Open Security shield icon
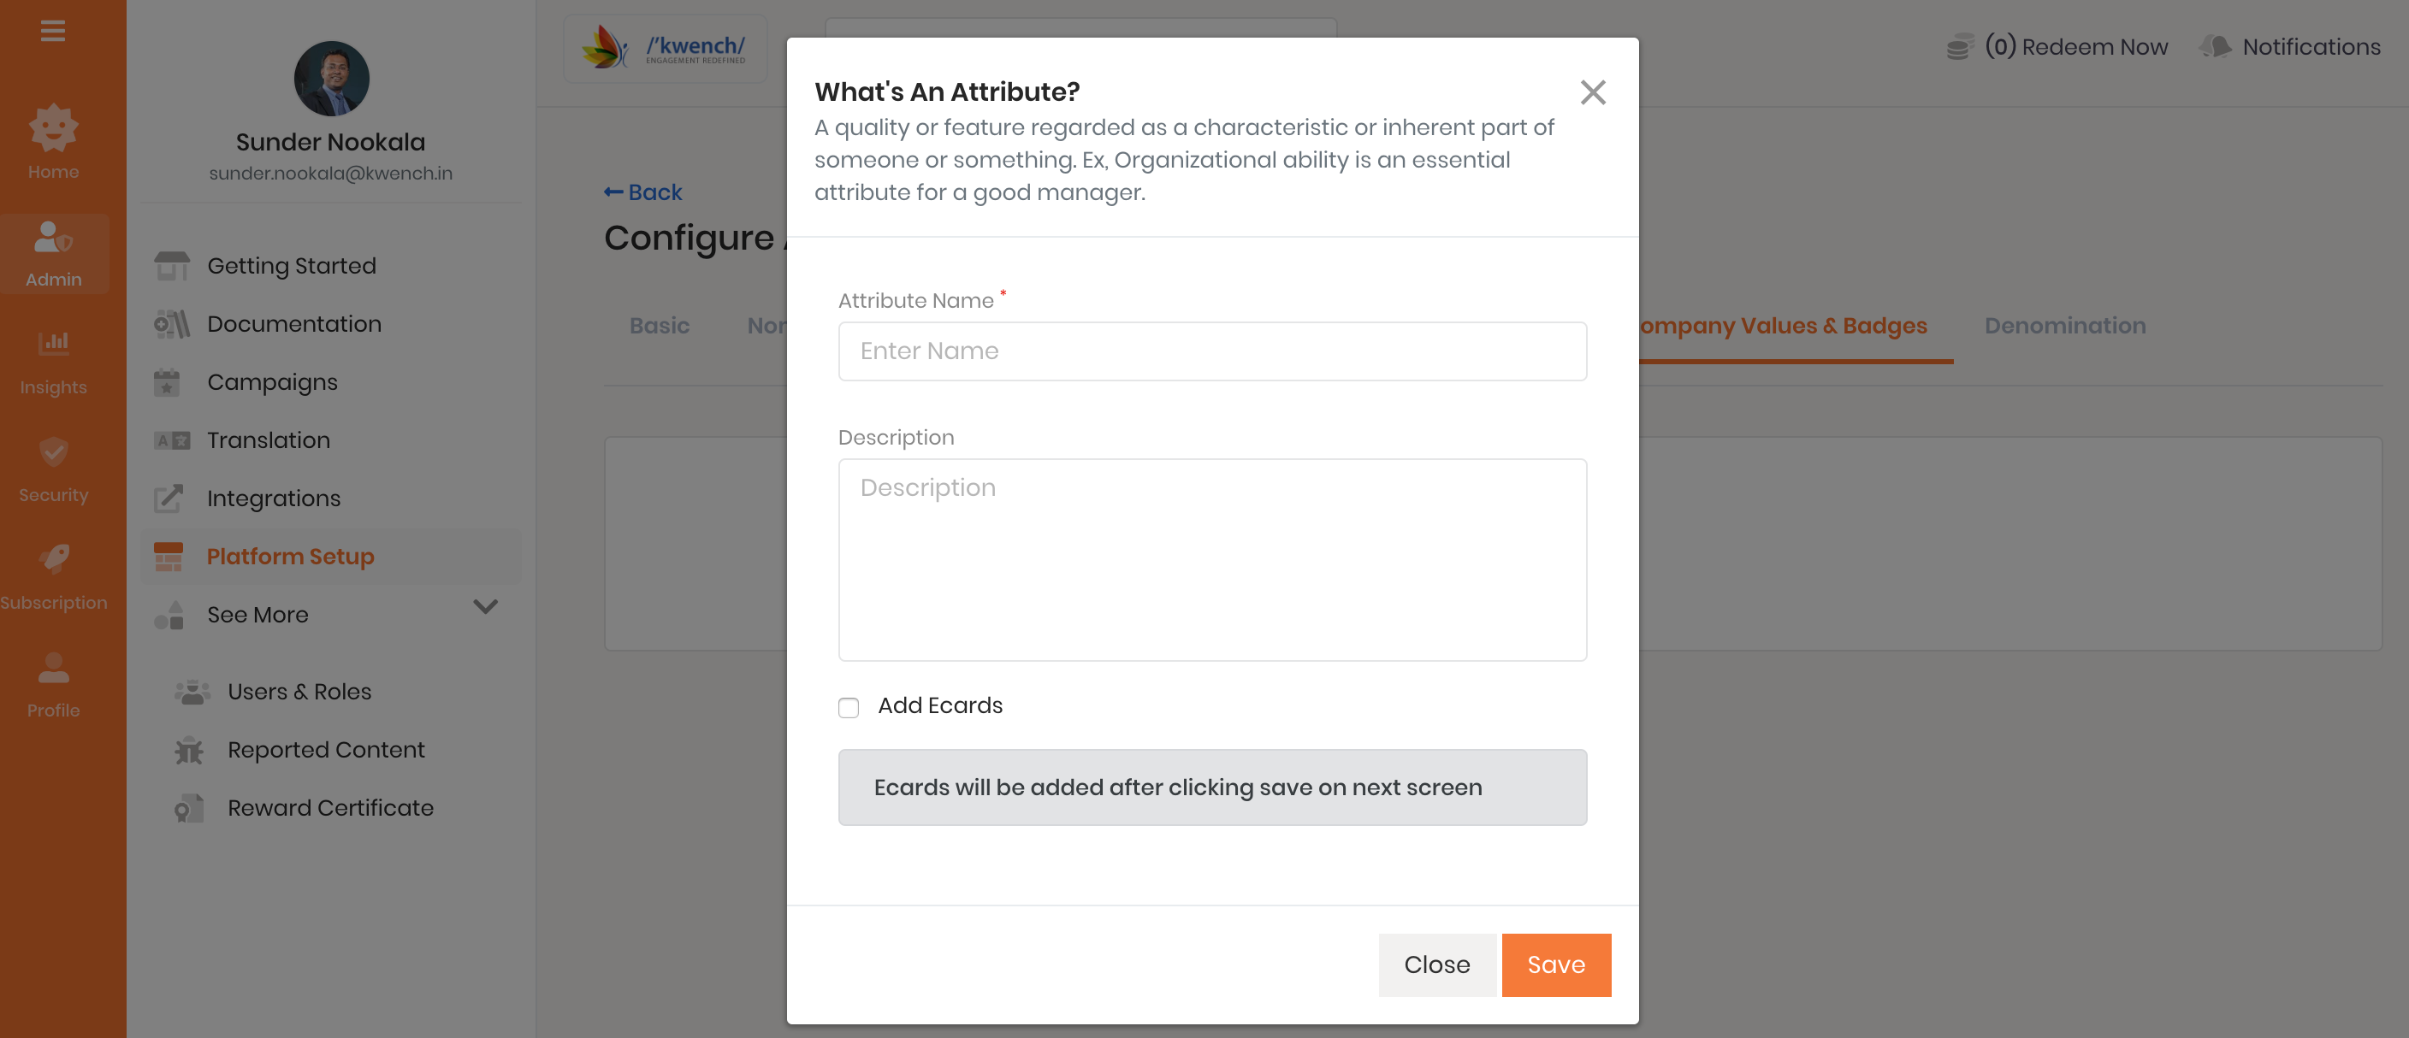Image resolution: width=2409 pixels, height=1038 pixels. pyautogui.click(x=53, y=452)
